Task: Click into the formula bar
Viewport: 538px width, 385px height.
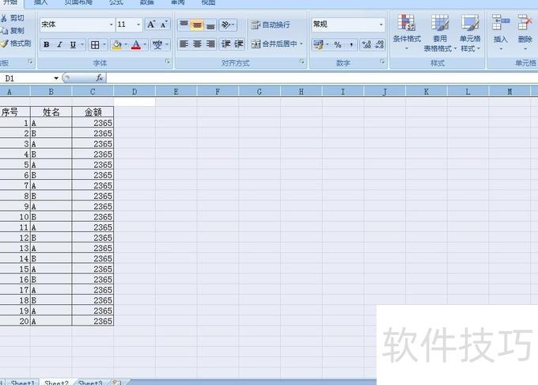Action: tap(322, 78)
